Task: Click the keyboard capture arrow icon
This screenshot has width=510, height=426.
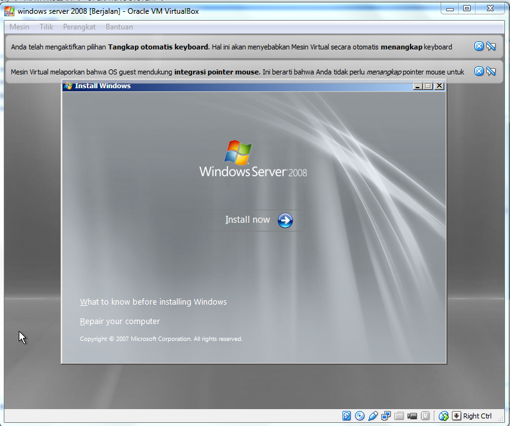Action: (456, 416)
